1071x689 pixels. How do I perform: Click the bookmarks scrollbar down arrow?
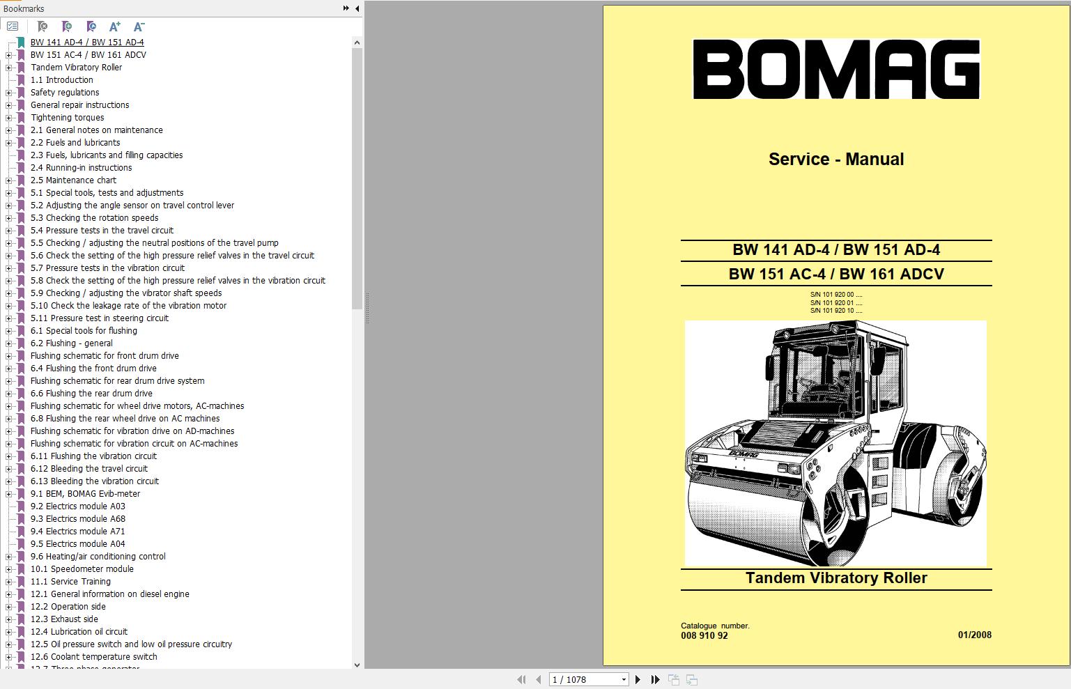(x=357, y=665)
